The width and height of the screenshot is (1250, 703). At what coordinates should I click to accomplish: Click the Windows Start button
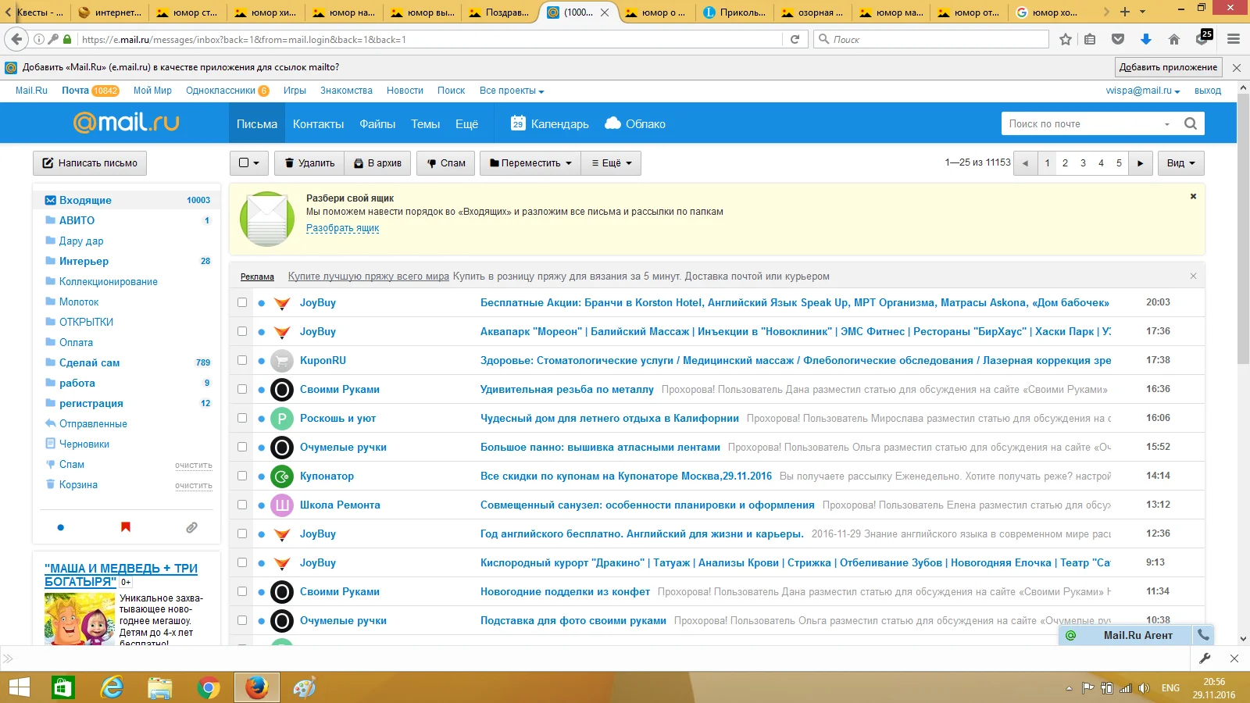20,687
